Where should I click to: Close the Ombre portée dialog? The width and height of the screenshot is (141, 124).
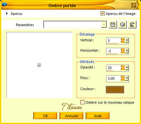coord(134,5)
